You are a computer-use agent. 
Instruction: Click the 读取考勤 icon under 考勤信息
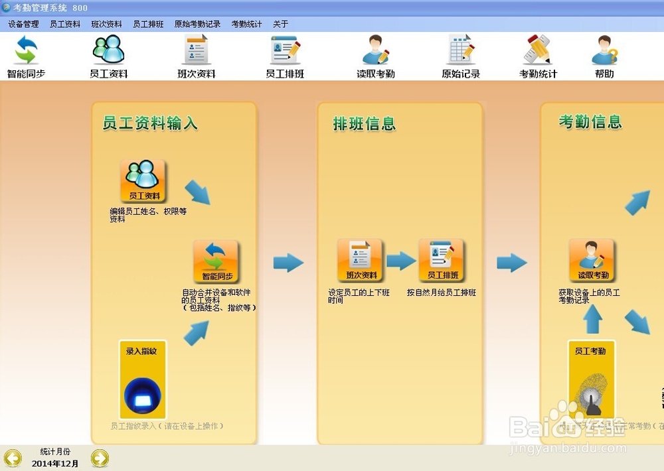[591, 259]
